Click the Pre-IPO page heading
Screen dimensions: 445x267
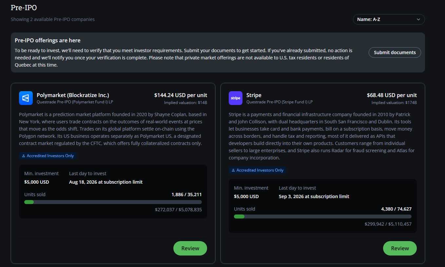click(x=24, y=8)
